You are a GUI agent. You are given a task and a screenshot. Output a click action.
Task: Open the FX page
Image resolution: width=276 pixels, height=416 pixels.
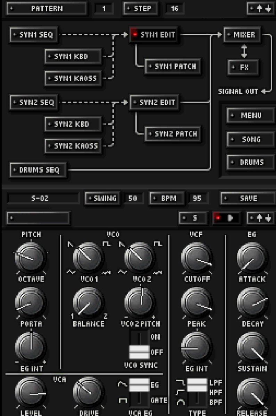(x=244, y=68)
